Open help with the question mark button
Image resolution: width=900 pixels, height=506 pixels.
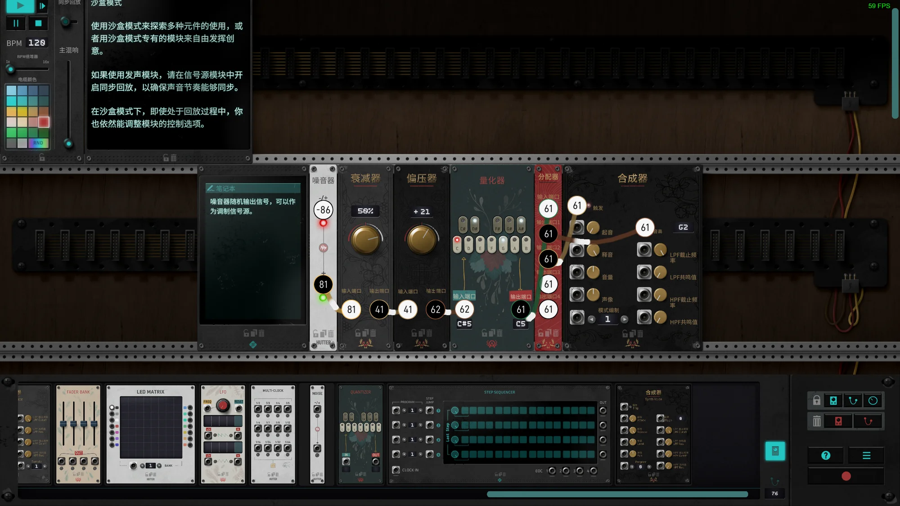826,456
